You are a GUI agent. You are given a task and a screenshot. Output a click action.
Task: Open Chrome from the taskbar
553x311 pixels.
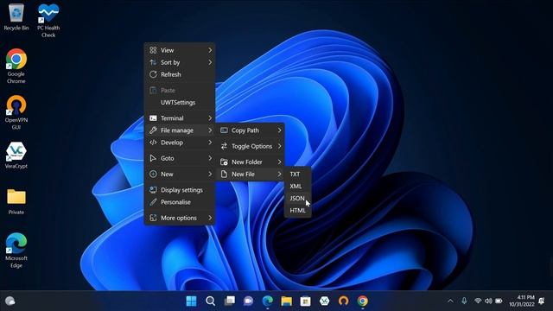point(363,301)
